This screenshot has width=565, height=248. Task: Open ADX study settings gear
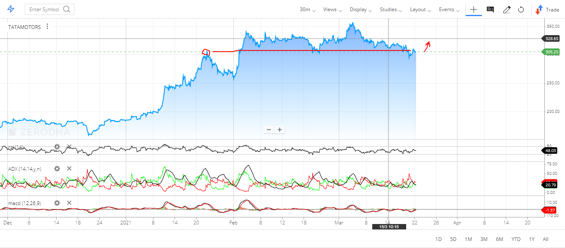[x=57, y=169]
